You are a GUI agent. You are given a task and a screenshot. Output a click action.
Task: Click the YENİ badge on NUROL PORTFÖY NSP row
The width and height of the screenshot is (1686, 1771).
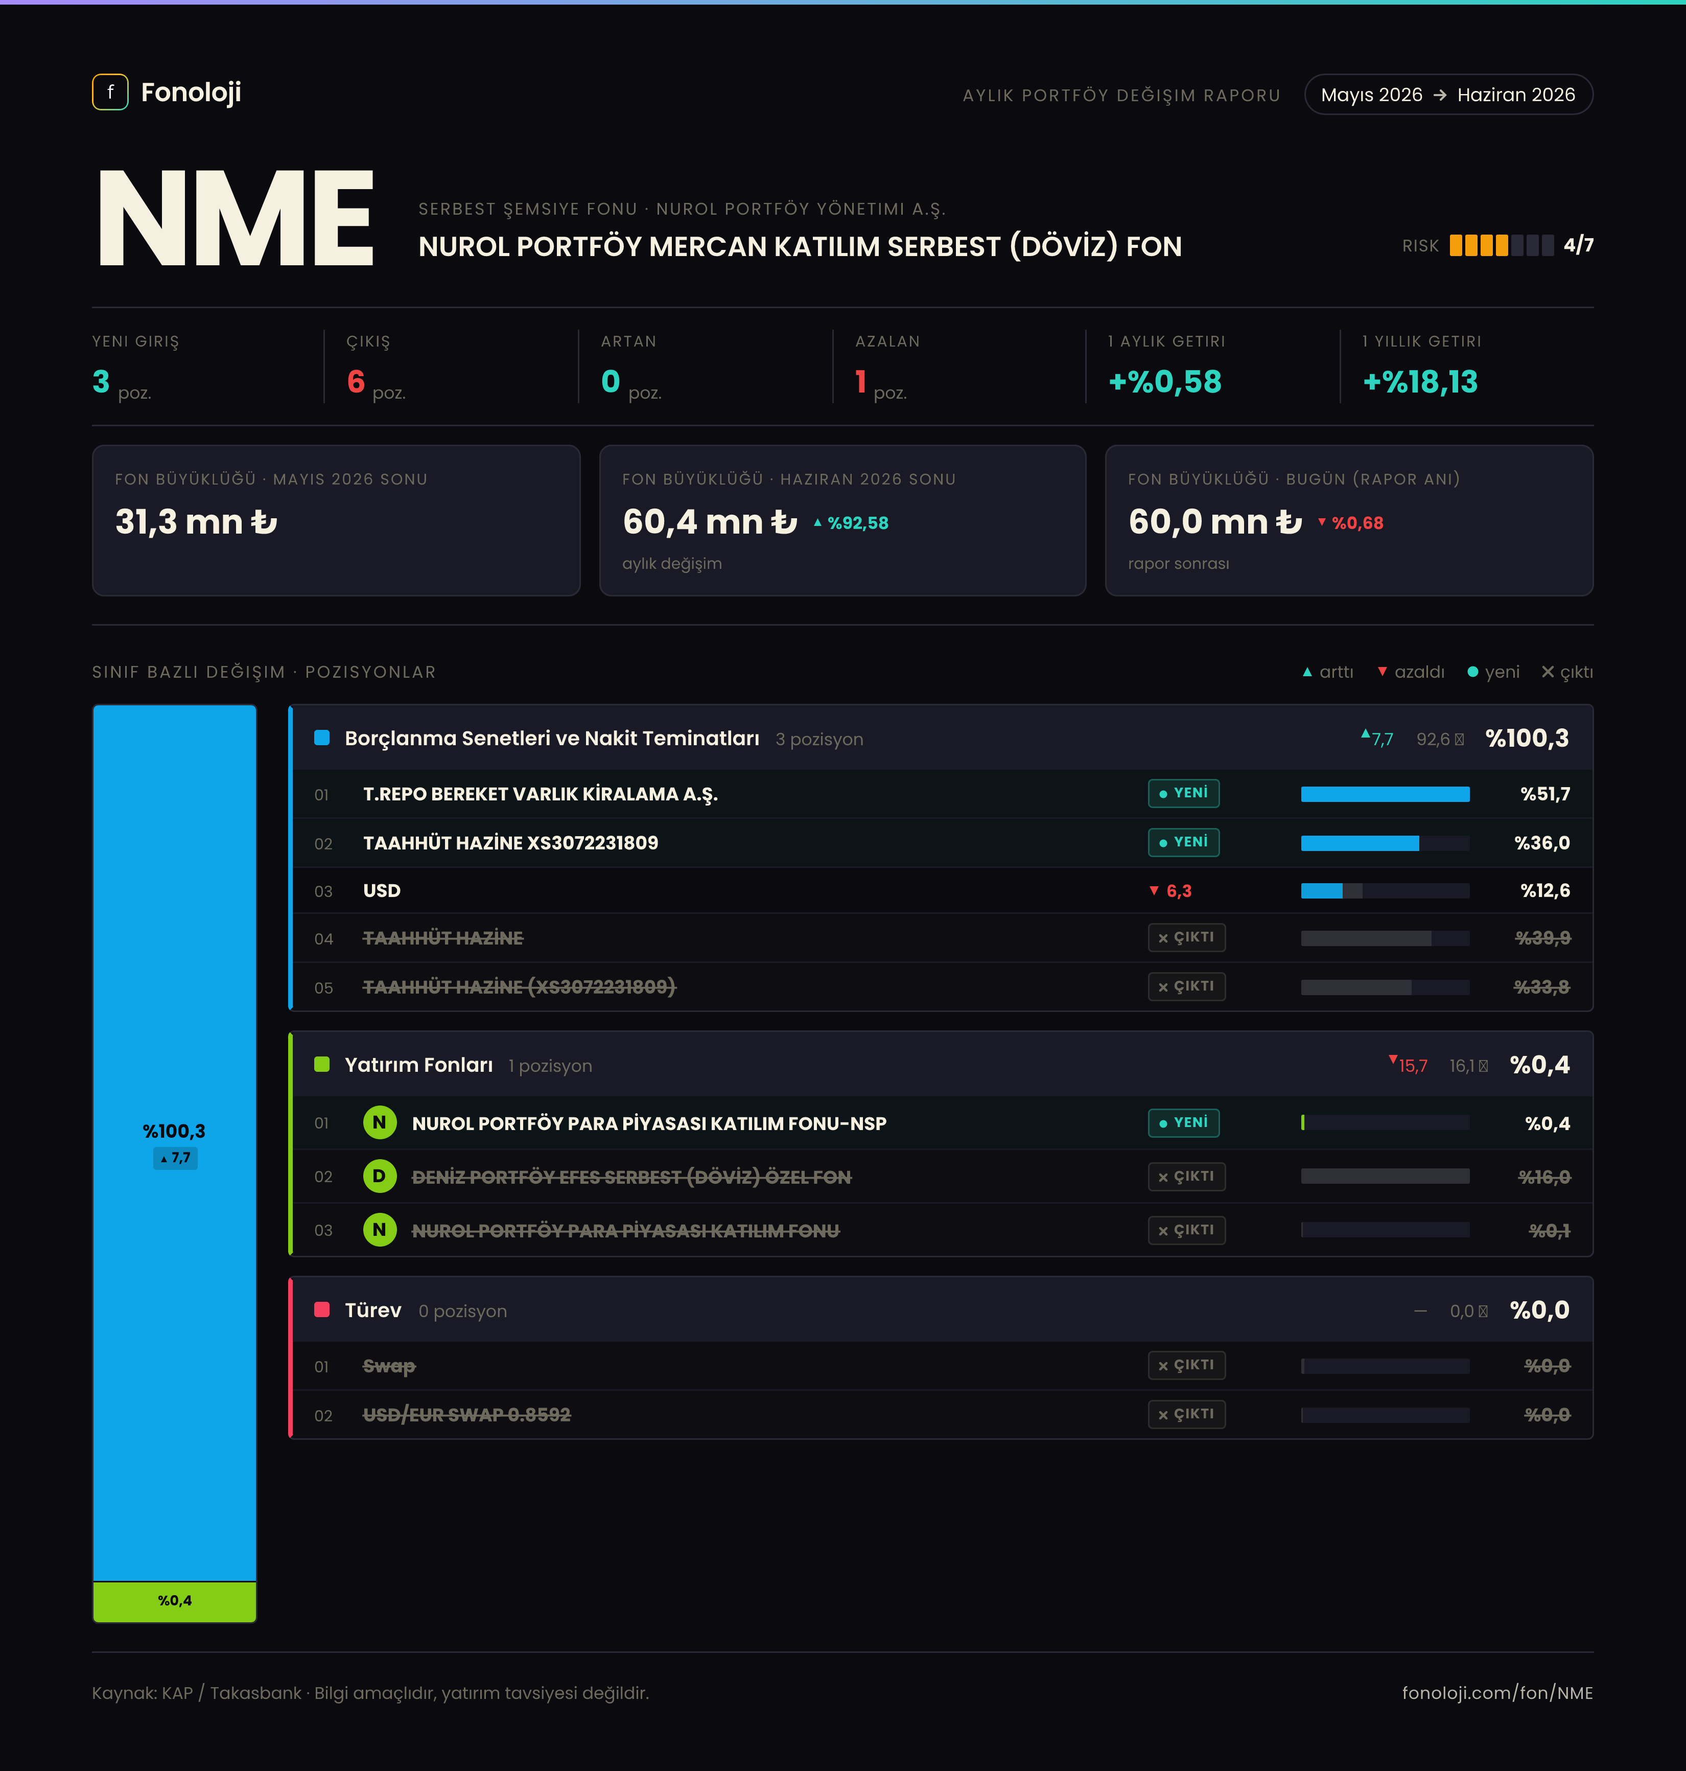(x=1184, y=1123)
